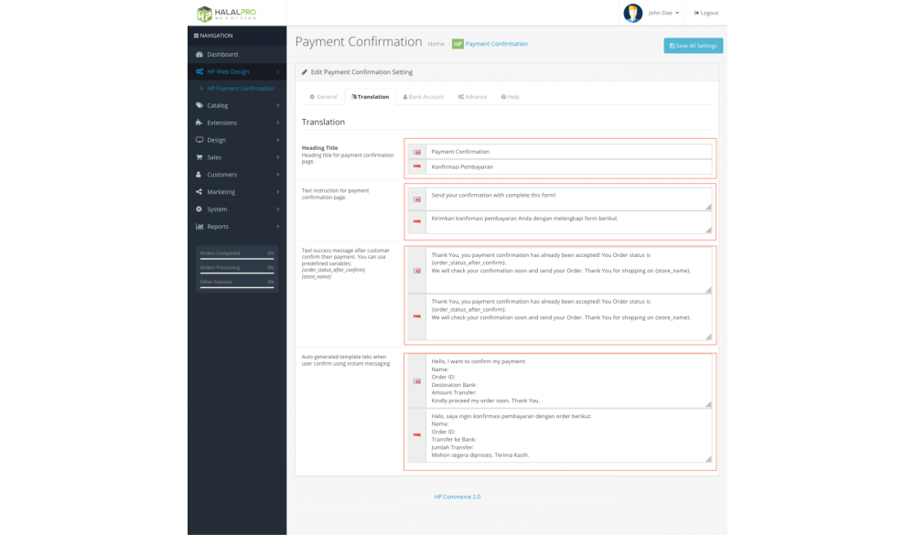
Task: Click the Sales shopping cart icon
Action: click(x=199, y=157)
